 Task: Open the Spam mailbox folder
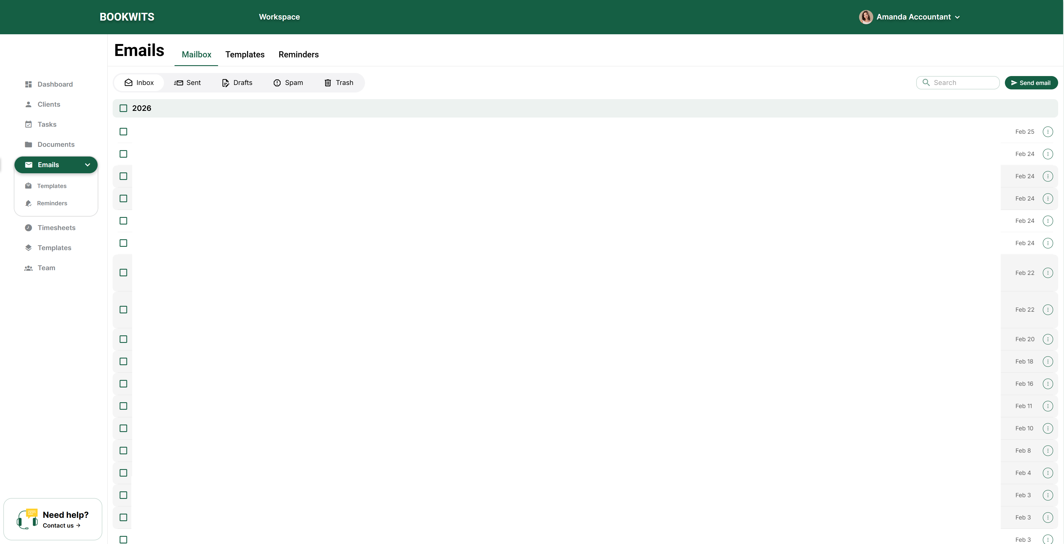(288, 82)
